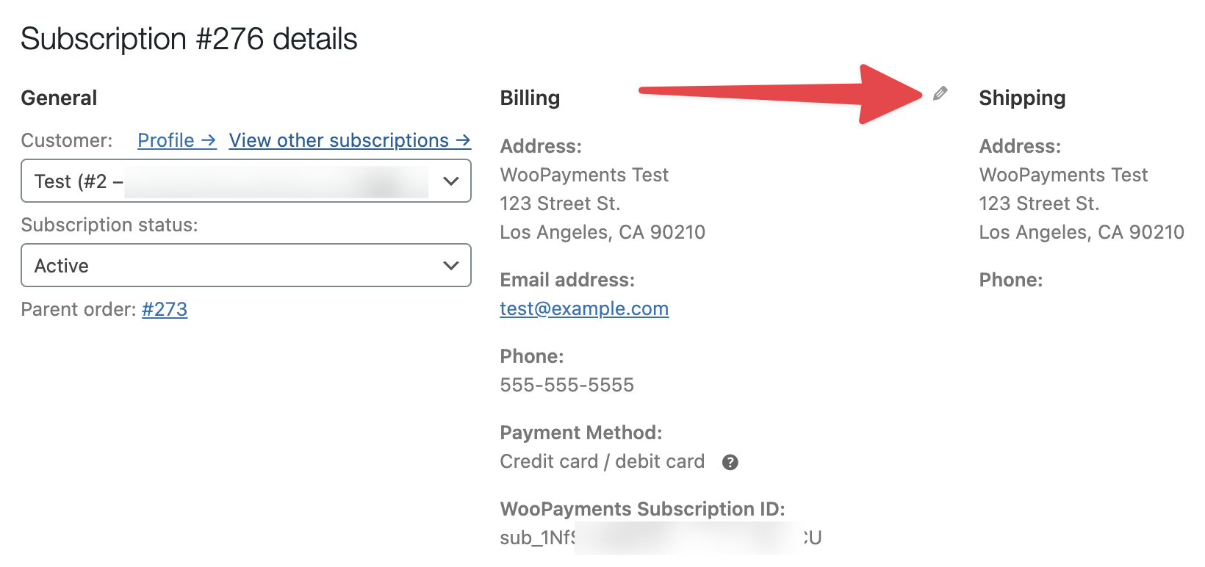
Task: Open the customer Profile link
Action: [176, 140]
